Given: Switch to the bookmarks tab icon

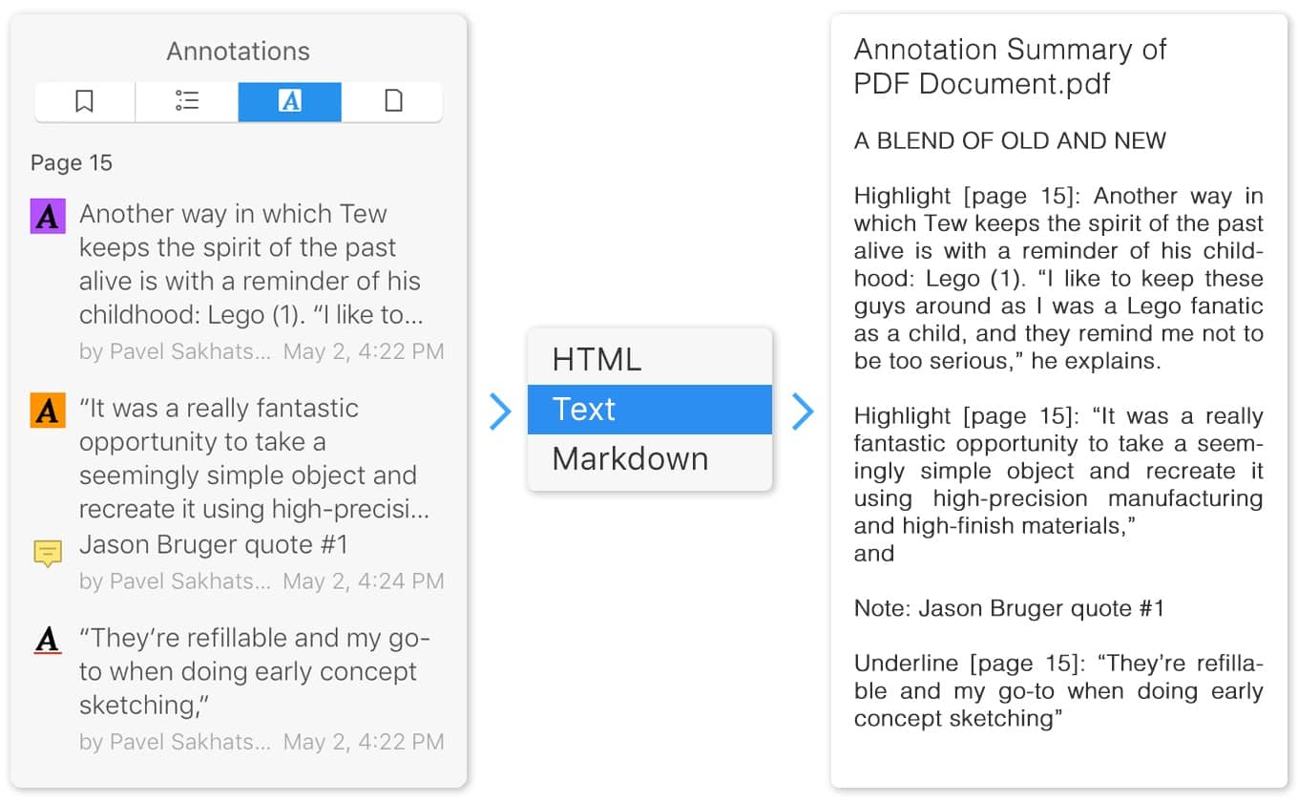Looking at the screenshot, I should 85,101.
